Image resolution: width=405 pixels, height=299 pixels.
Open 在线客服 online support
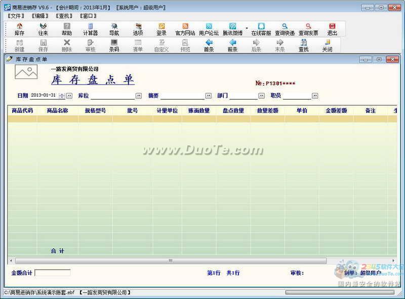tap(261, 29)
